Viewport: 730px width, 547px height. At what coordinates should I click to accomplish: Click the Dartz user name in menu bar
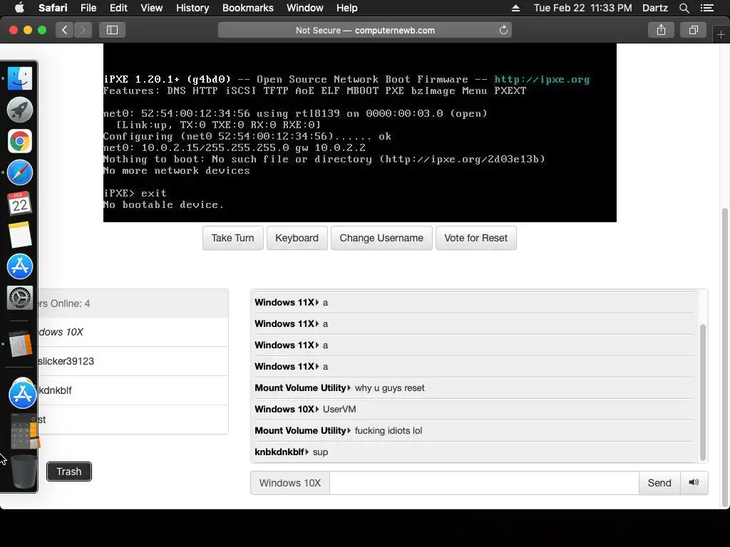(x=654, y=8)
